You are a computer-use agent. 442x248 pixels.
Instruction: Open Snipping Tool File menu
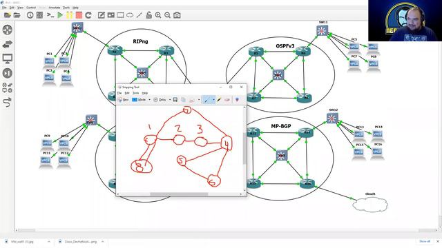click(119, 93)
